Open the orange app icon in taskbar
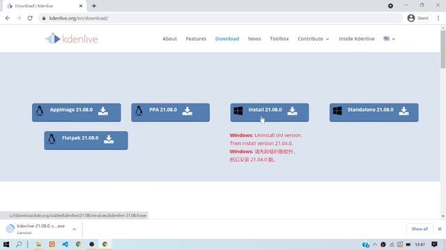The width and height of the screenshot is (446, 250). point(52,244)
